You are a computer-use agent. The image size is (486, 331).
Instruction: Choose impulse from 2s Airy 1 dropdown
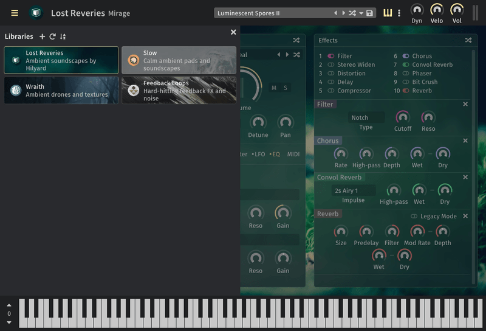click(354, 190)
